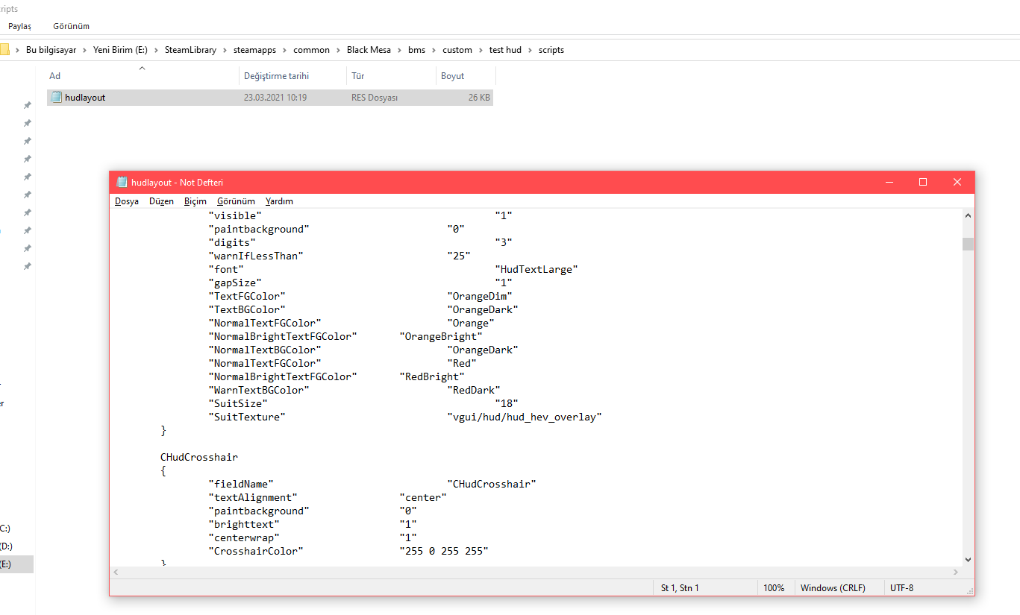Click scripts in the breadcrumb path
Screen dimensions: 1020x615
click(x=551, y=50)
